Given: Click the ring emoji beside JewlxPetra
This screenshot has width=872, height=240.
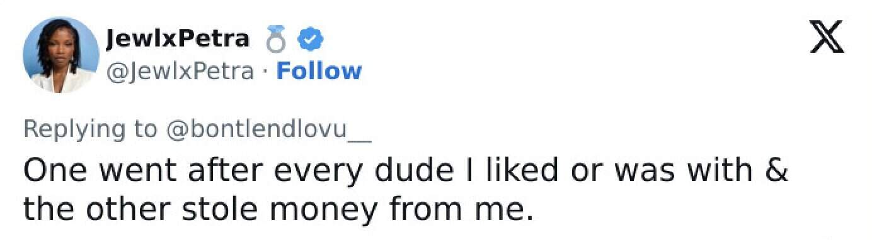Looking at the screenshot, I should [x=276, y=40].
